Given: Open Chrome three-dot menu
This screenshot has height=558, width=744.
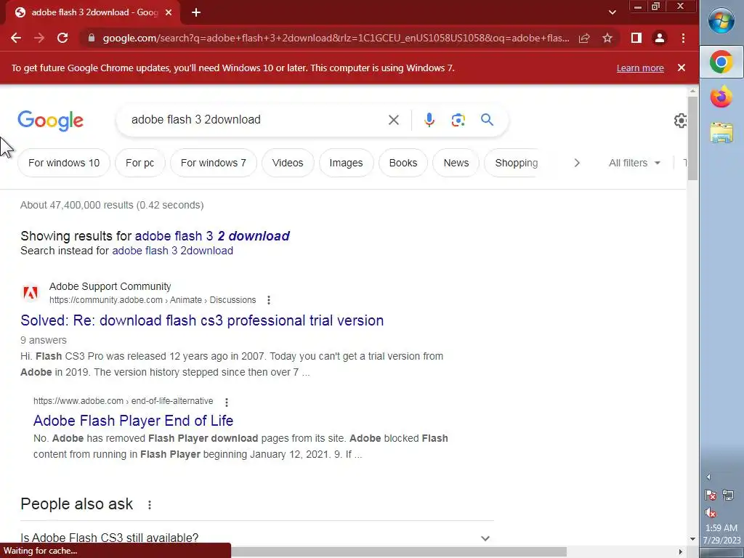Looking at the screenshot, I should [x=683, y=39].
